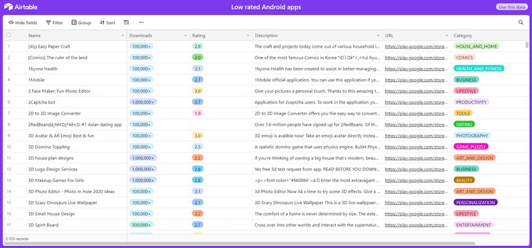Click the horizontal scrollbar at the bottom
This screenshot has width=532, height=248.
click(239, 243)
